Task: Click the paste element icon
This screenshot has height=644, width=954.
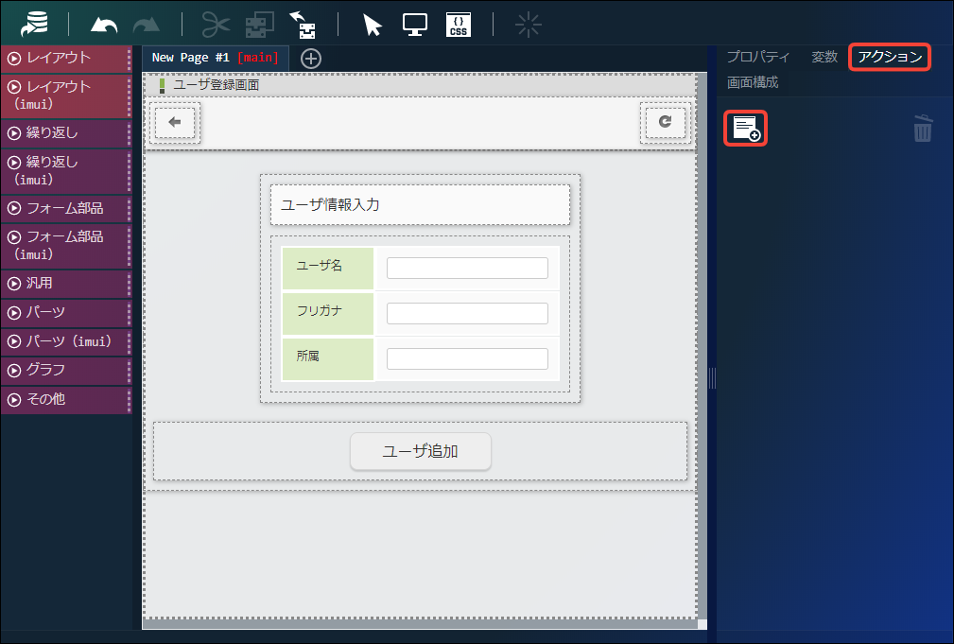Action: [x=303, y=25]
